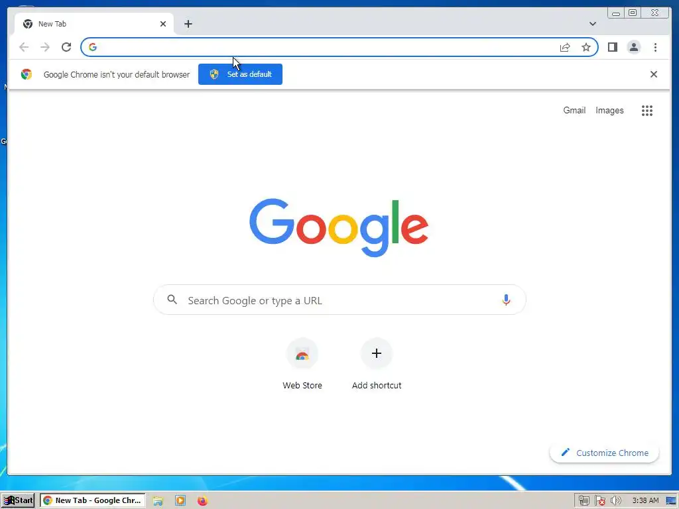The image size is (679, 509).
Task: Click the forward navigation arrow
Action: [45, 47]
